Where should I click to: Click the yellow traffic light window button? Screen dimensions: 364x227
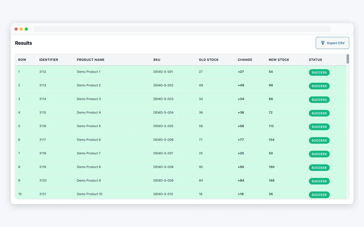pos(21,29)
